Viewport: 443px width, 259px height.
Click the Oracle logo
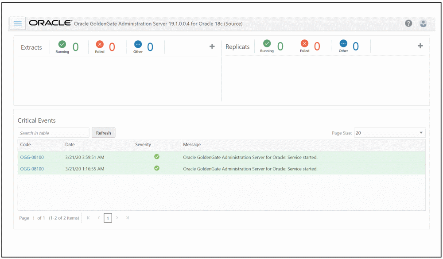[51, 23]
